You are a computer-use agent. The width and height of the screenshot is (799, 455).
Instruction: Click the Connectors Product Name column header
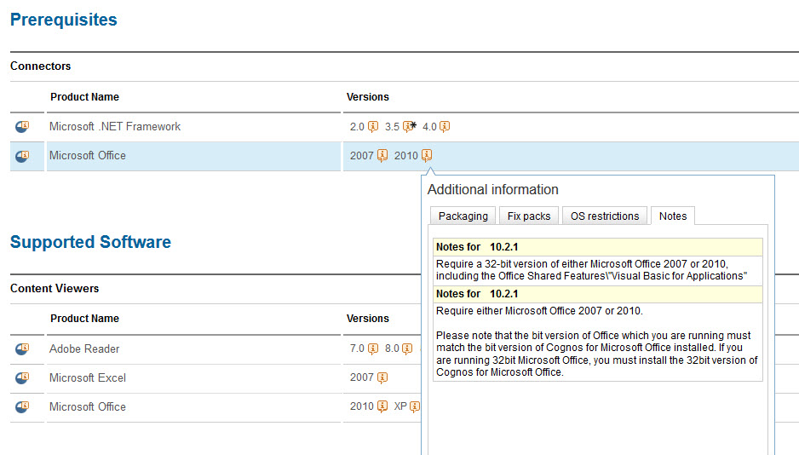pos(84,97)
